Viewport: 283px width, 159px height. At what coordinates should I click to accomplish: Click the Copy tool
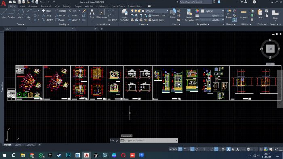(46, 15)
